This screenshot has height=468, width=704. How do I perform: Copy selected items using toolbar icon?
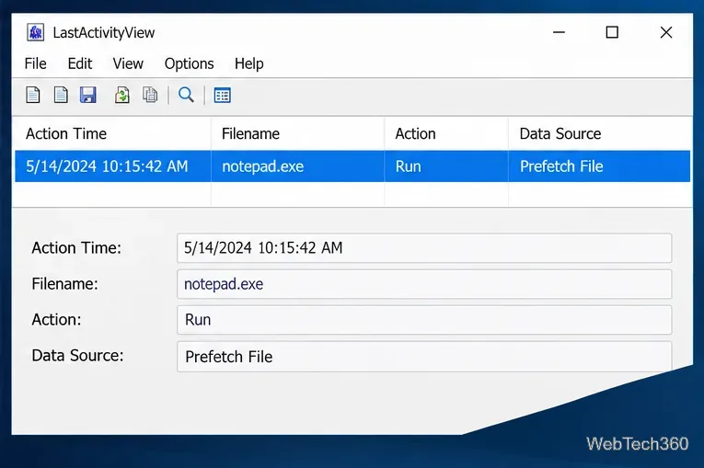pyautogui.click(x=150, y=95)
